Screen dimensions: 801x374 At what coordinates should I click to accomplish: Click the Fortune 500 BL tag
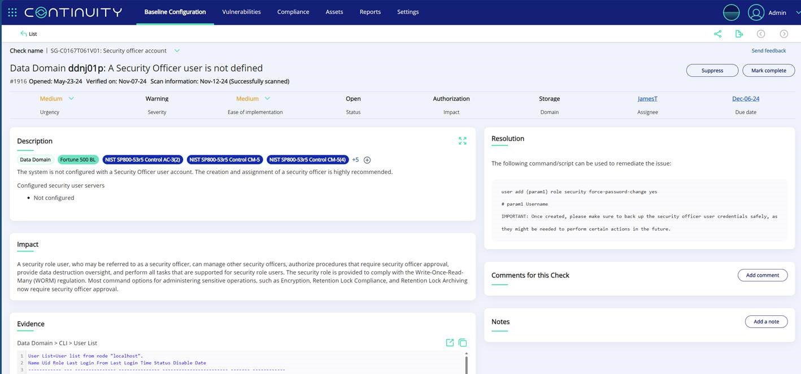[x=78, y=160]
